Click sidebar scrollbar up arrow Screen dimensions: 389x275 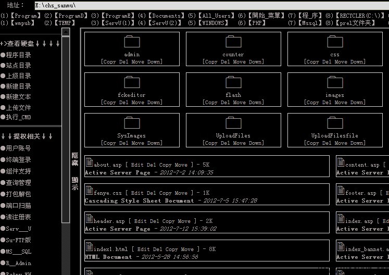pos(66,32)
